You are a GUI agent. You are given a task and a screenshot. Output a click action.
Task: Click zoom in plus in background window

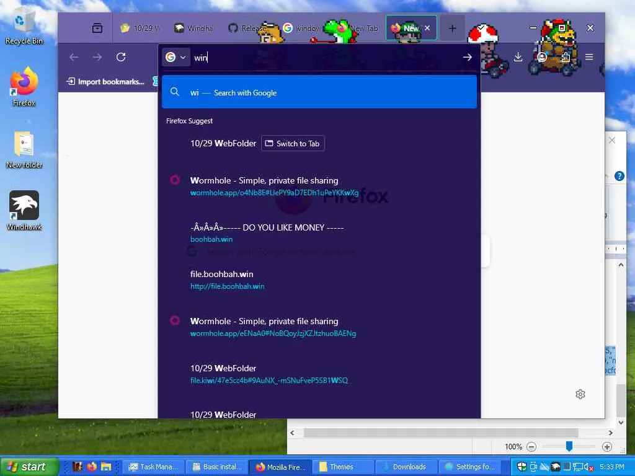(x=606, y=446)
